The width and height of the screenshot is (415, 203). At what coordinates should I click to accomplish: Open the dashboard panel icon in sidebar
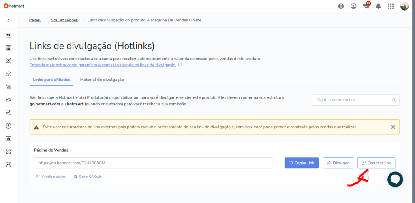pos(9,35)
